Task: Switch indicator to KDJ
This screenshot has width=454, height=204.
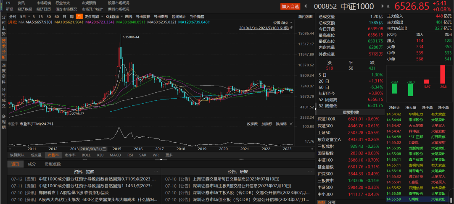Action: [100, 155]
